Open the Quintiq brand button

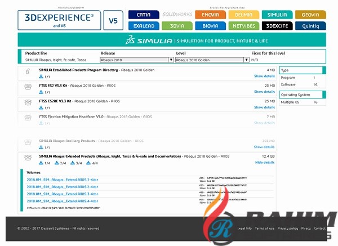tap(310, 26)
